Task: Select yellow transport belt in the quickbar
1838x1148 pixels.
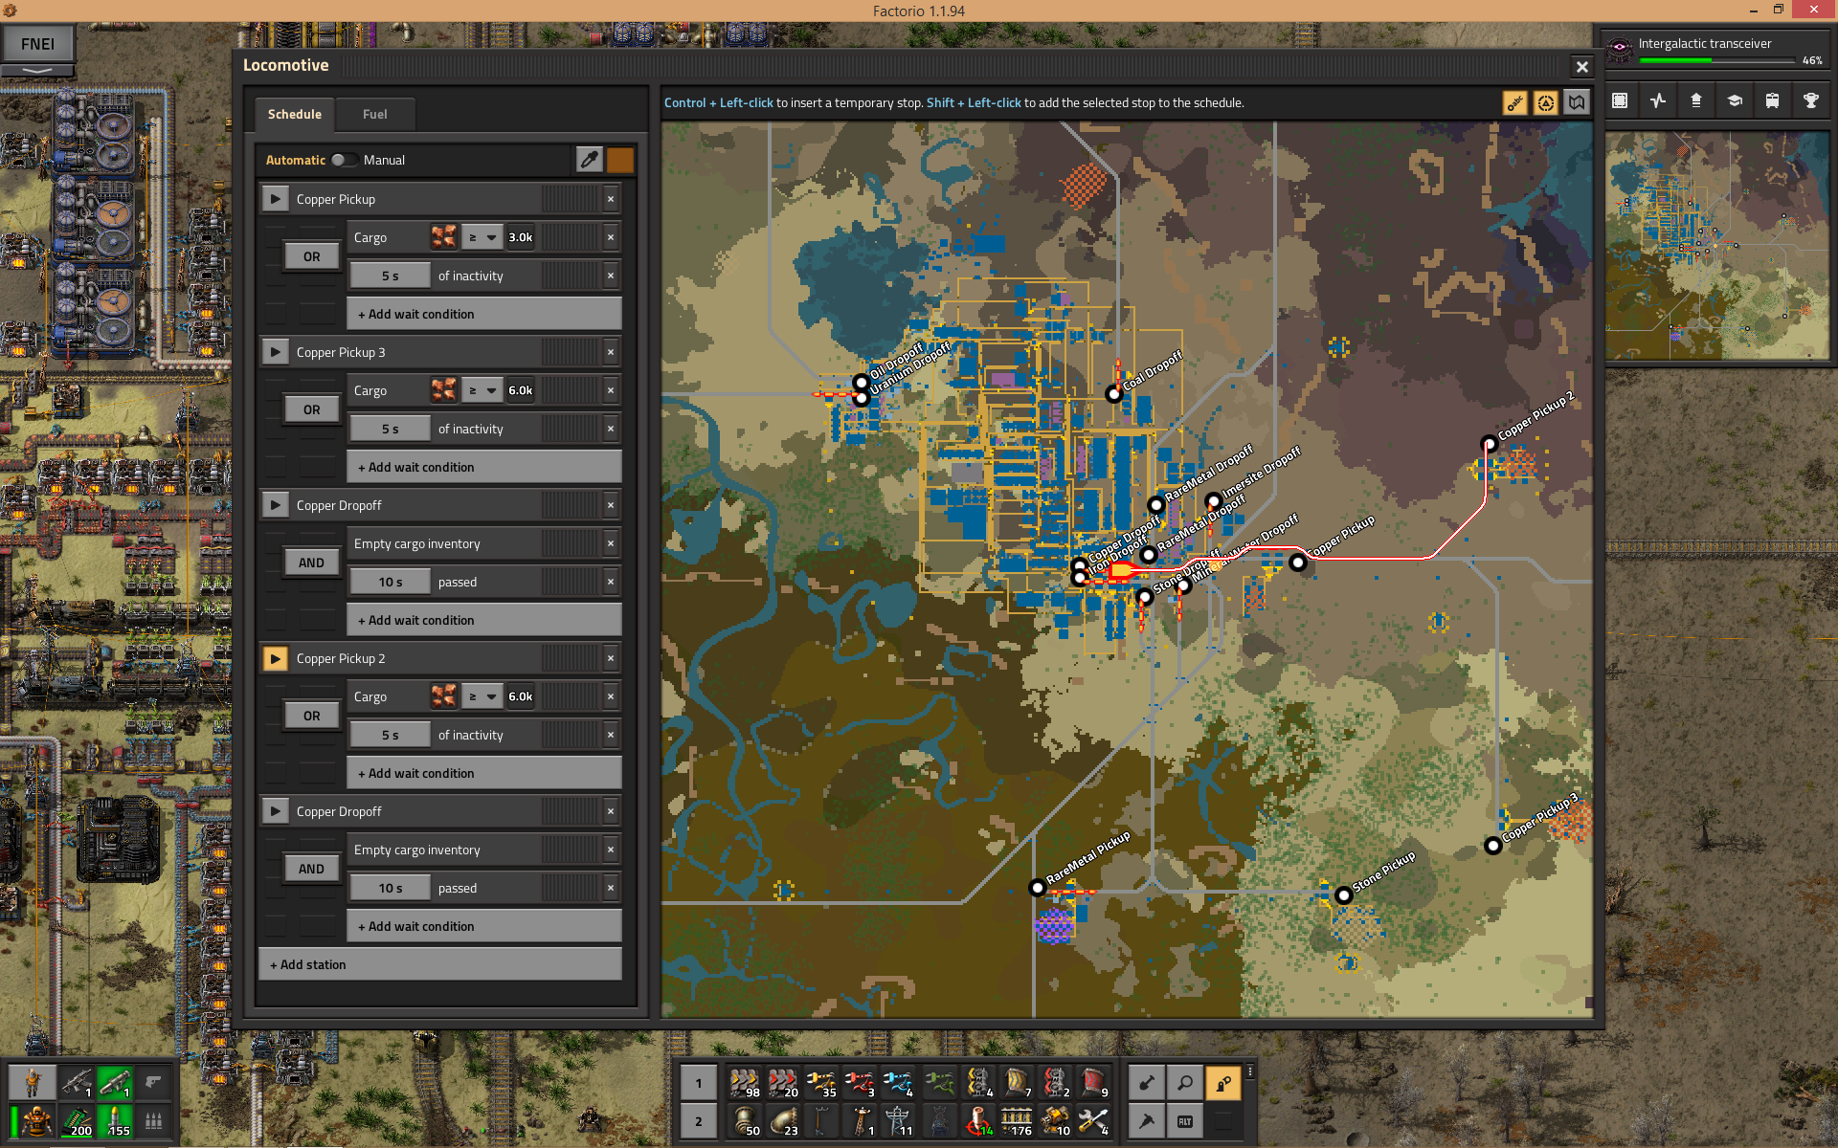Action: [745, 1083]
